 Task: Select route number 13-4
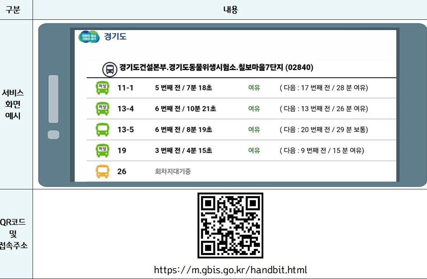coord(126,109)
